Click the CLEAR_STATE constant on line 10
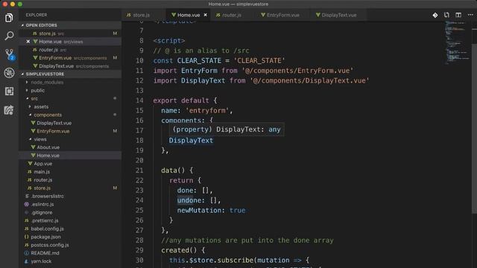477x268 pixels. (199, 61)
